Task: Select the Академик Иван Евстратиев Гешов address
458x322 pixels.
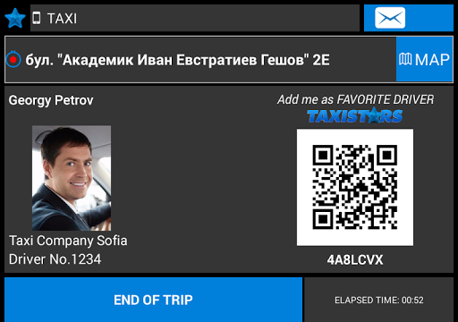Action: point(178,60)
